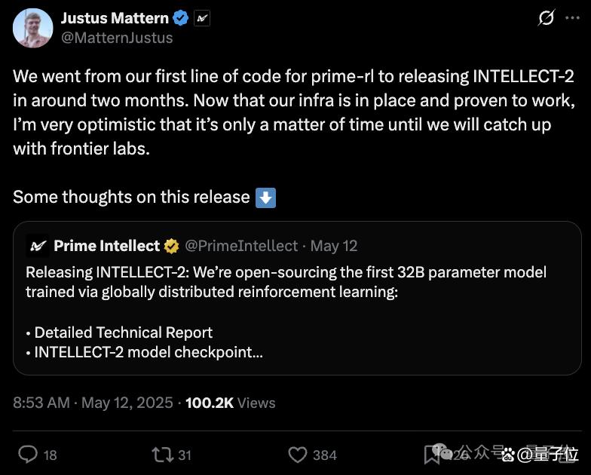Open the quoted tweet's May 12 date
Viewport: 591px width, 475px height.
pos(334,246)
